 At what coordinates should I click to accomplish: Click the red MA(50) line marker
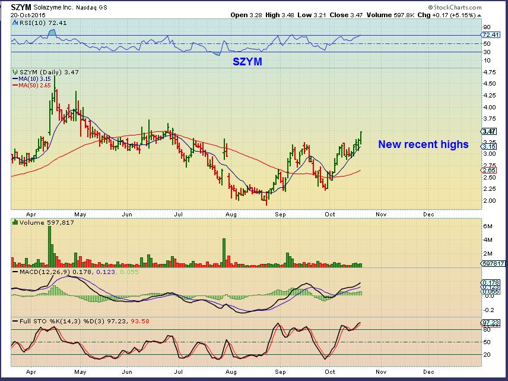pyautogui.click(x=15, y=85)
